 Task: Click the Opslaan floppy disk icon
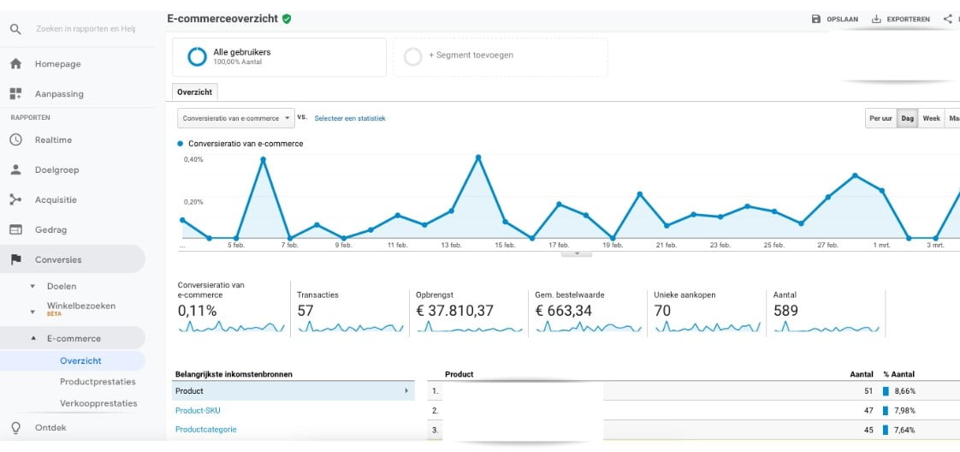815,19
